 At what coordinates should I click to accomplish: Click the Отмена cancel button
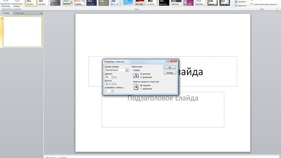click(x=170, y=73)
